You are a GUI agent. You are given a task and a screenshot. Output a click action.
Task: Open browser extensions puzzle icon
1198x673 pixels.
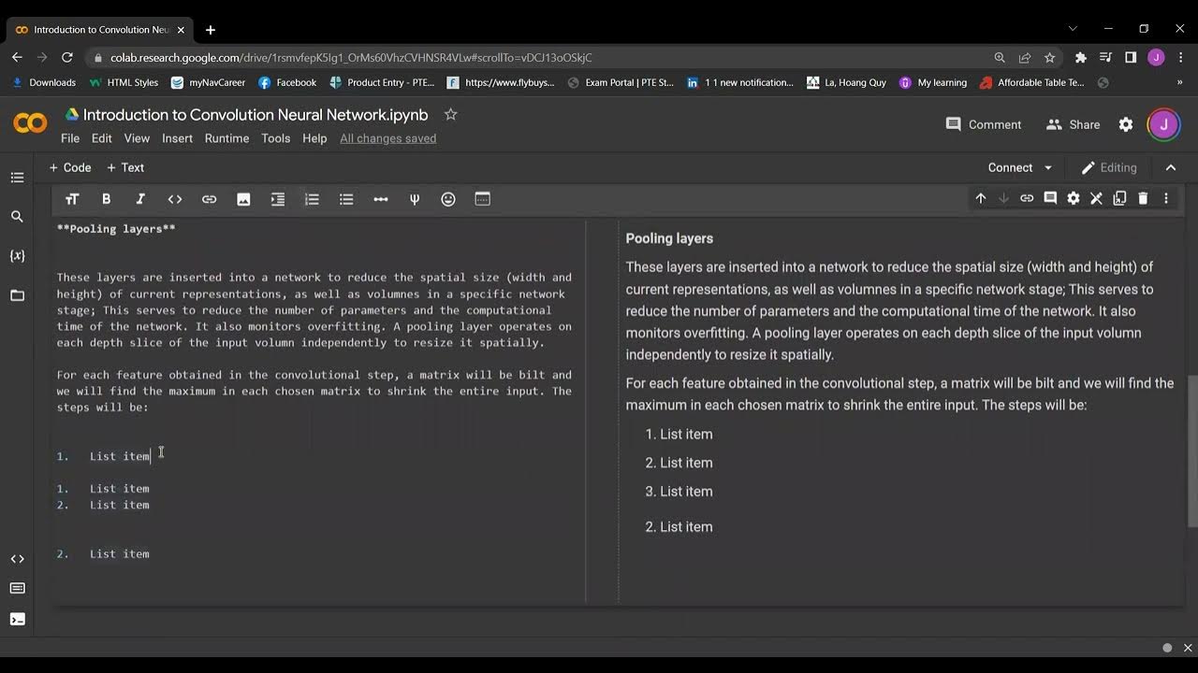1080,57
